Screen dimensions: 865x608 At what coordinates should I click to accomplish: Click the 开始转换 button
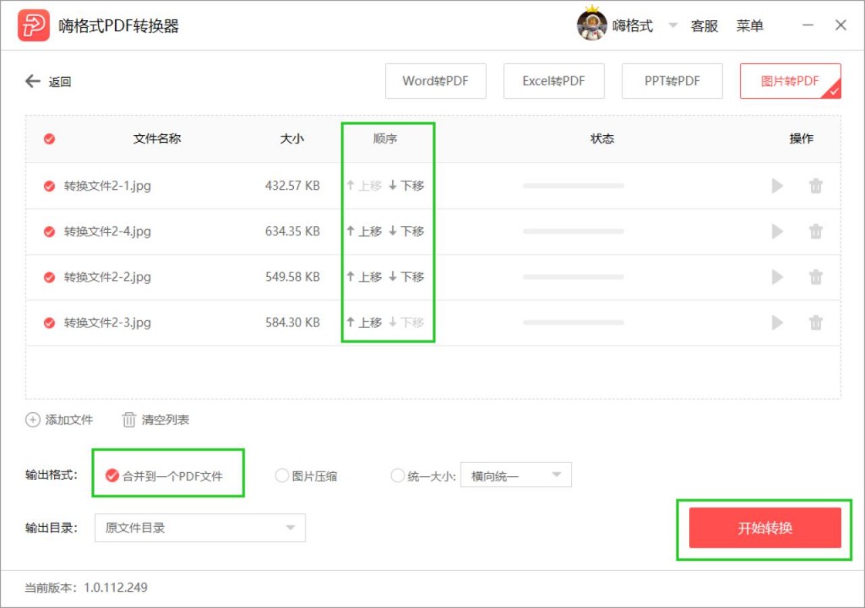pyautogui.click(x=765, y=528)
